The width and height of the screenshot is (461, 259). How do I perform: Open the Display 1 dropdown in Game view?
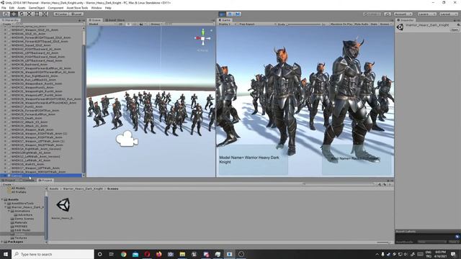coord(228,24)
